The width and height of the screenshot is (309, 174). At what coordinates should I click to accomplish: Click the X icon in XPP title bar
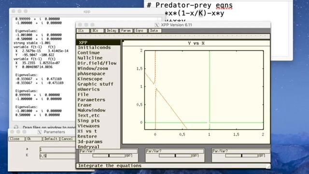click(156, 25)
